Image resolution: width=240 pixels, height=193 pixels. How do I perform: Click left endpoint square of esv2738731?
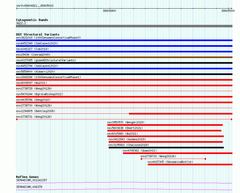pos(17,119)
